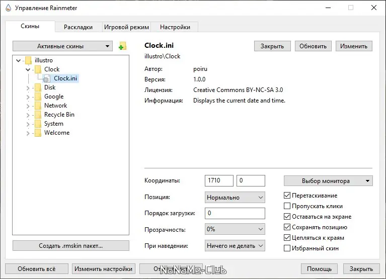Open the Прозрачность percentage dropdown

click(x=235, y=229)
